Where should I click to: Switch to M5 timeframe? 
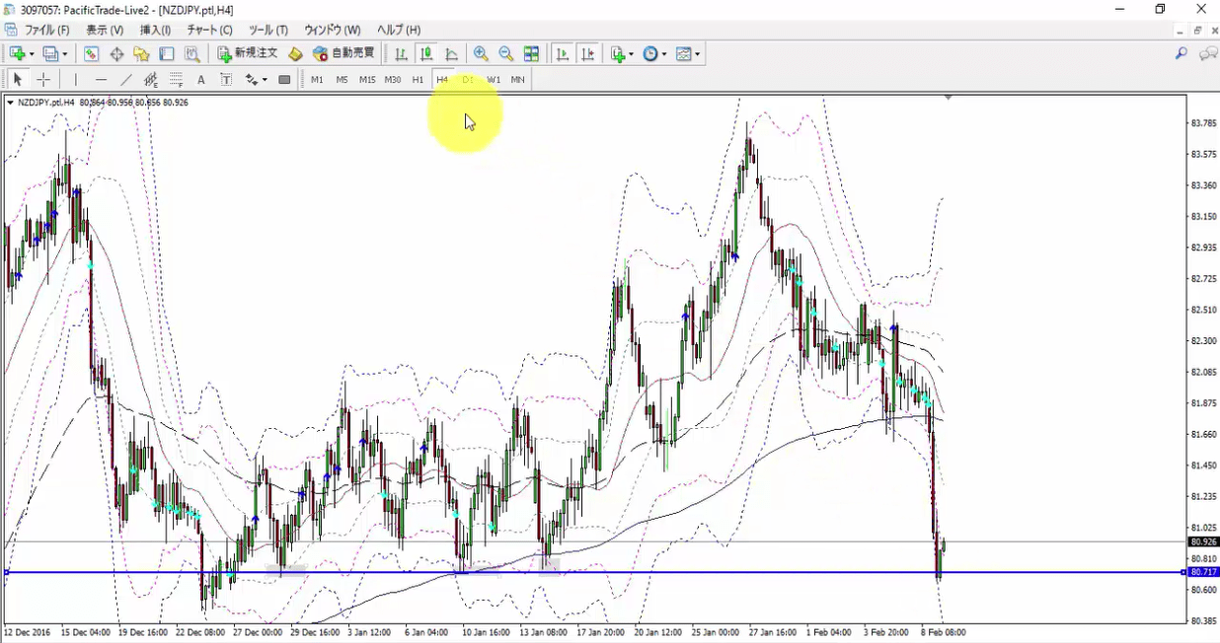[342, 80]
